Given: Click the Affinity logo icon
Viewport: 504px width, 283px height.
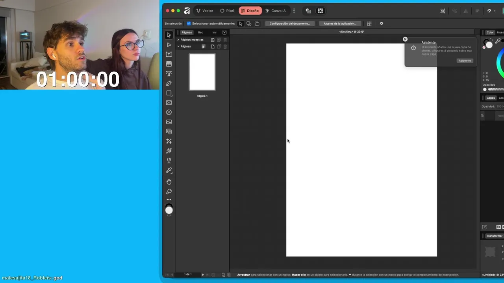Looking at the screenshot, I should [187, 11].
